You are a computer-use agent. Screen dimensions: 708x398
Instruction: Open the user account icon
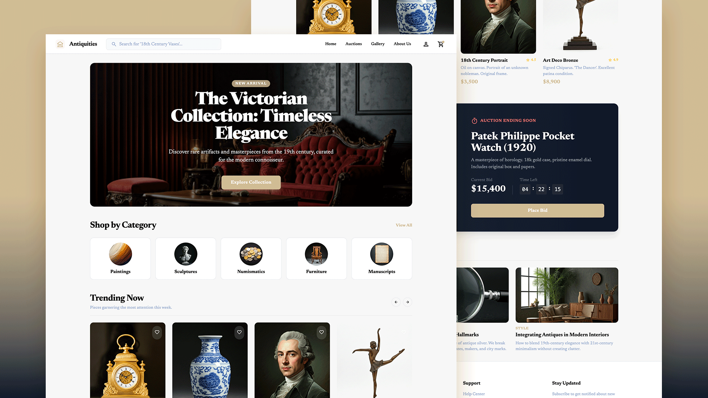[426, 44]
